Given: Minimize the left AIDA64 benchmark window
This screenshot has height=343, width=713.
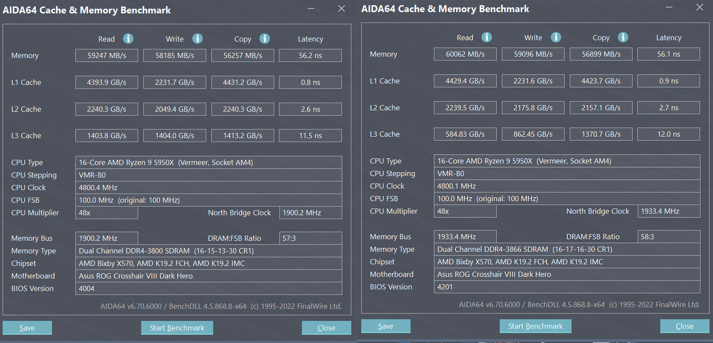Looking at the screenshot, I should pos(311,9).
